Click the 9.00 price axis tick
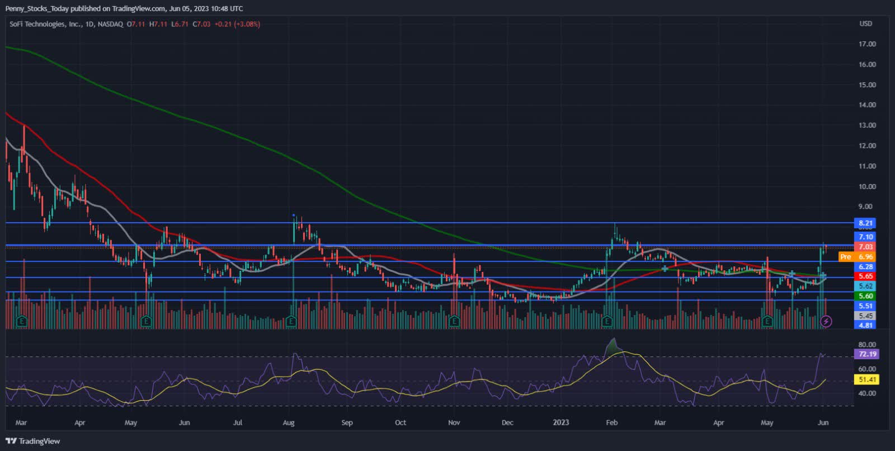Viewport: 895px width, 451px height. click(x=865, y=206)
